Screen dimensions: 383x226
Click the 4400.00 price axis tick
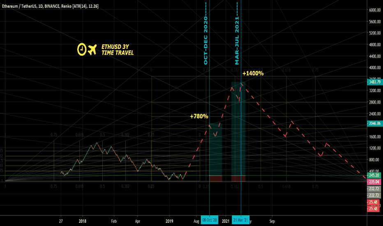click(375, 56)
